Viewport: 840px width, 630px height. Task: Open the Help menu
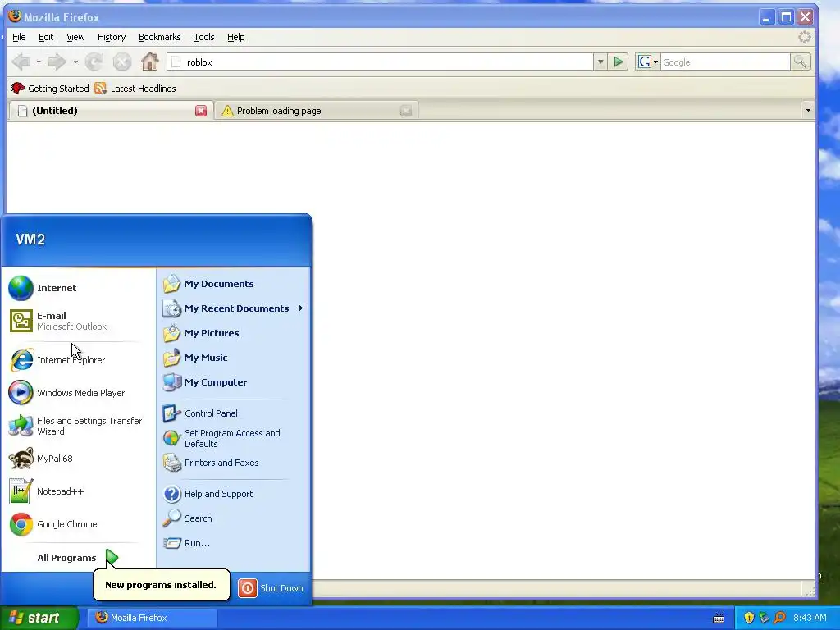(x=235, y=37)
